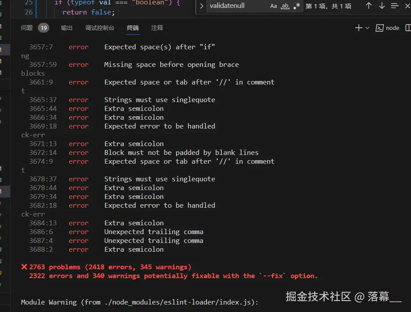Click 'Missing space before opening brace' message
Viewport: 411px width, 312px height.
(x=172, y=65)
